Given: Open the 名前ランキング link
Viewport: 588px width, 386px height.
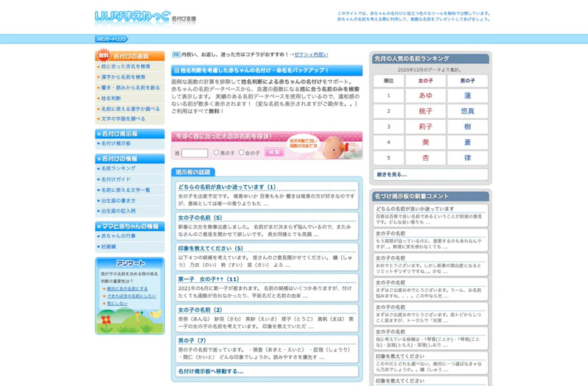Looking at the screenshot, I should (118, 168).
